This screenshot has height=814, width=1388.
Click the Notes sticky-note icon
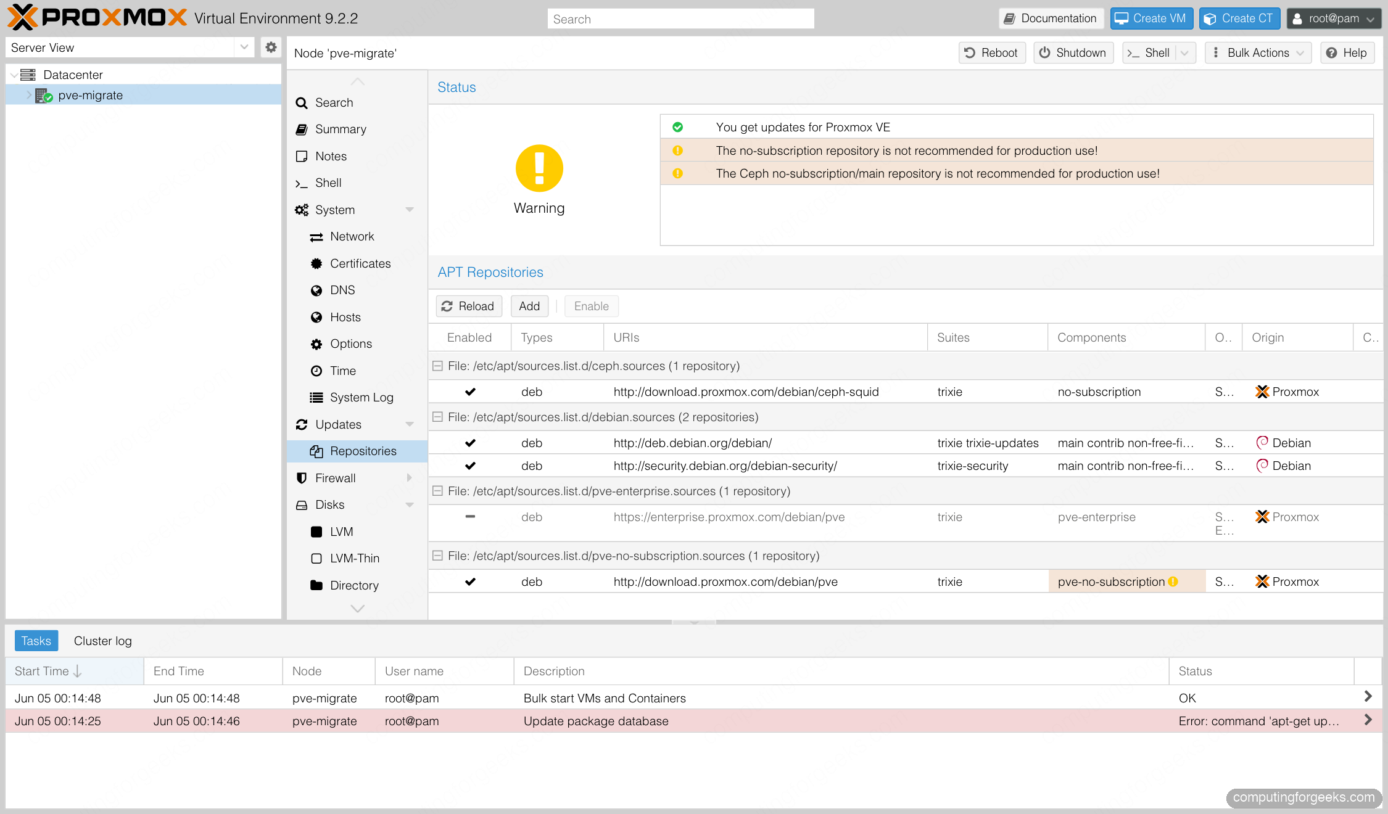tap(302, 157)
